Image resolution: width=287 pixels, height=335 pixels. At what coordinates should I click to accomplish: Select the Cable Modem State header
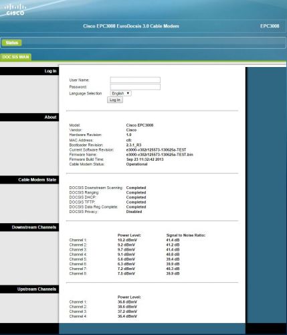coord(29,180)
